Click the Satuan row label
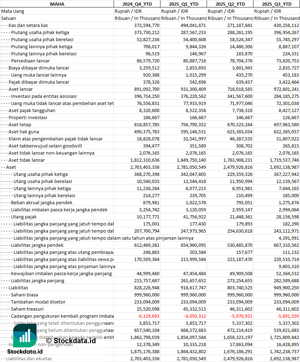300x362 pixels. (x=8, y=18)
